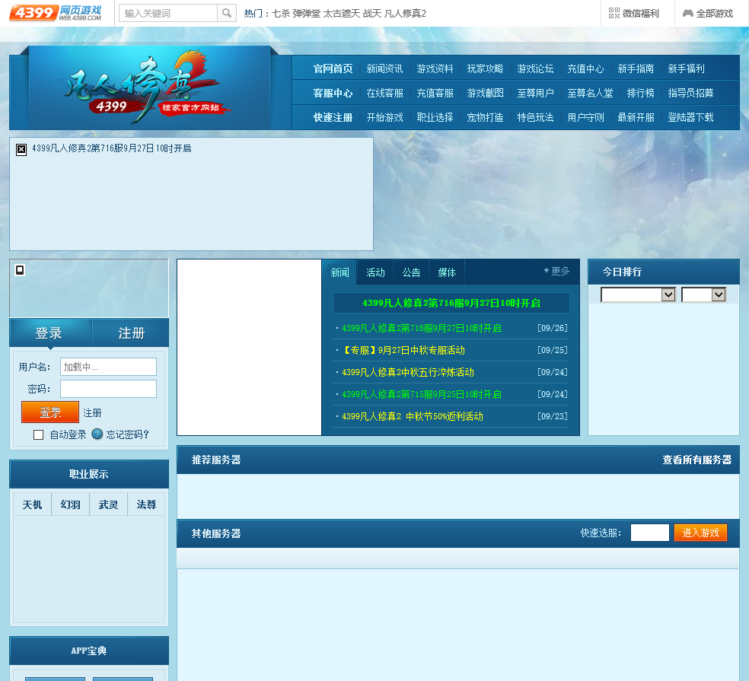Open 在线客服 navigation item
This screenshot has width=749, height=681.
(x=384, y=93)
